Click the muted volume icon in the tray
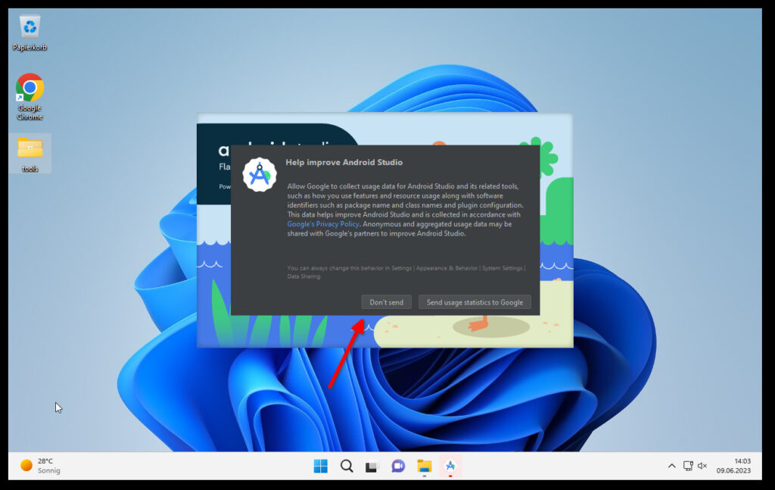775x490 pixels. tap(702, 466)
